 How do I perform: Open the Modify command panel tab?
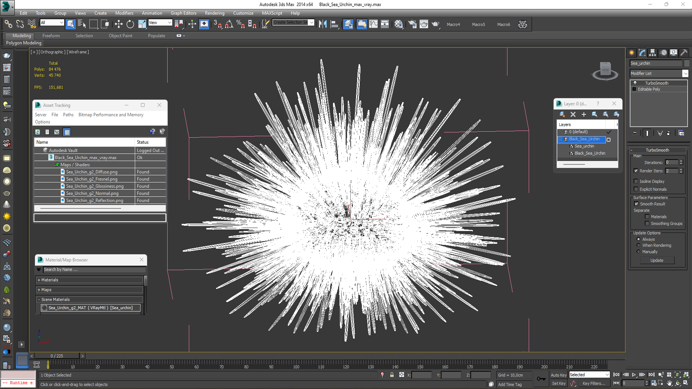[x=642, y=53]
